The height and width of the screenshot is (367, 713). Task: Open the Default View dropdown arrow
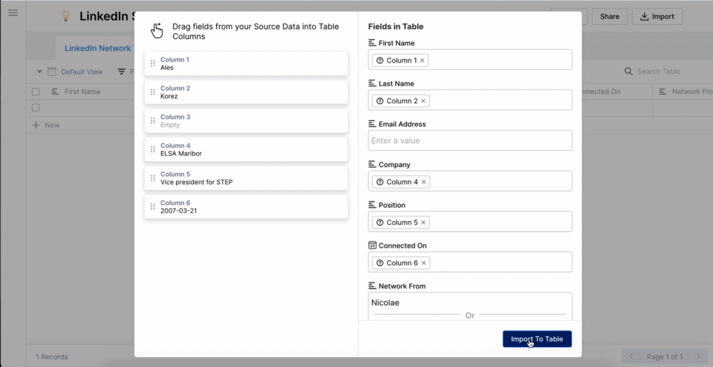(x=39, y=72)
